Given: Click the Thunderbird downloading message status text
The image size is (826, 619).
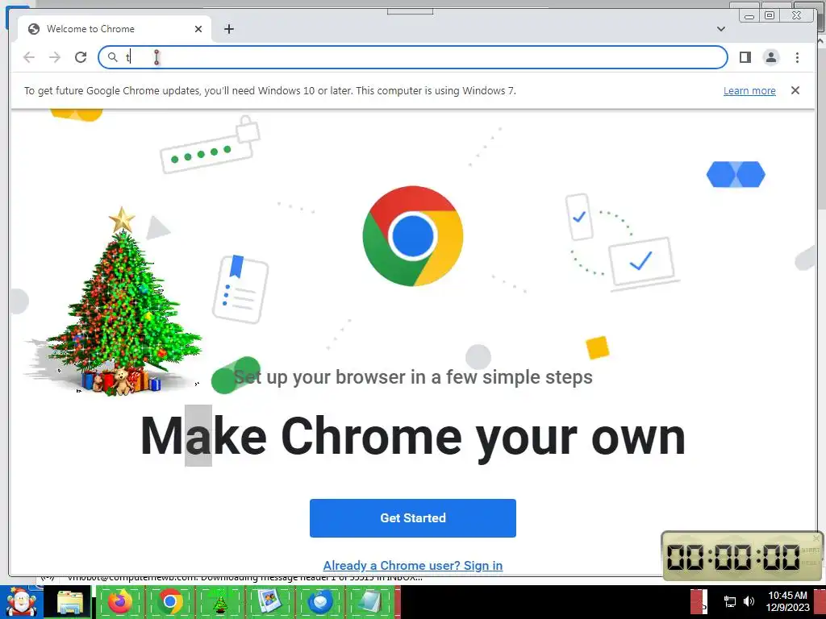Looking at the screenshot, I should tap(245, 577).
